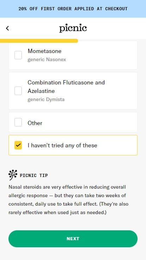Image resolution: width=146 pixels, height=260 pixels.
Task: Click the Mometasone text label
Action: (x=44, y=51)
